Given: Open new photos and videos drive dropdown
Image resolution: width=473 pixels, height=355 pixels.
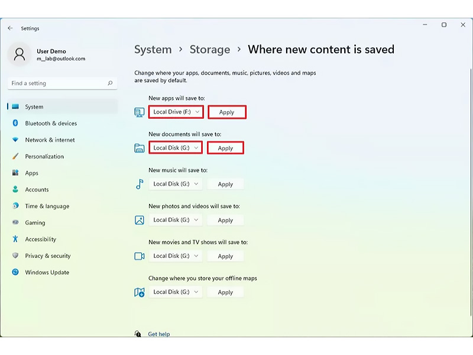Looking at the screenshot, I should [175, 220].
